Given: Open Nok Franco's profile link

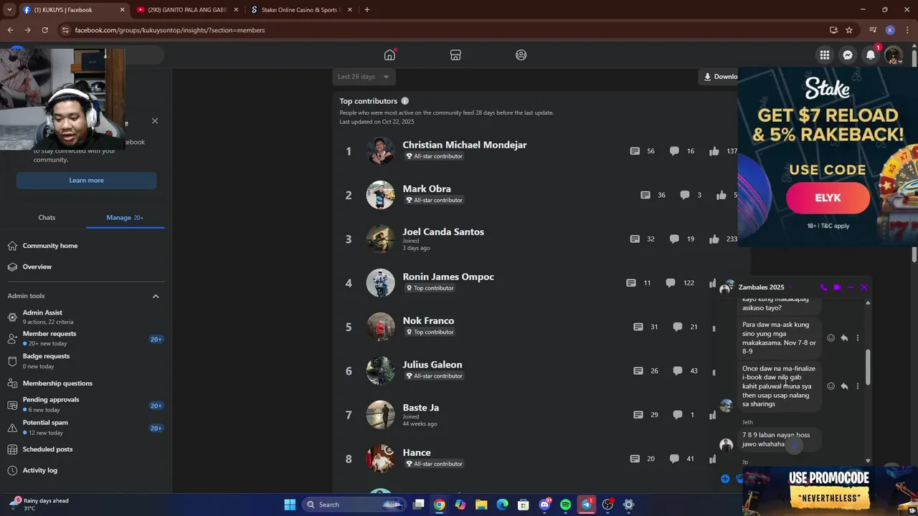Looking at the screenshot, I should (x=428, y=321).
